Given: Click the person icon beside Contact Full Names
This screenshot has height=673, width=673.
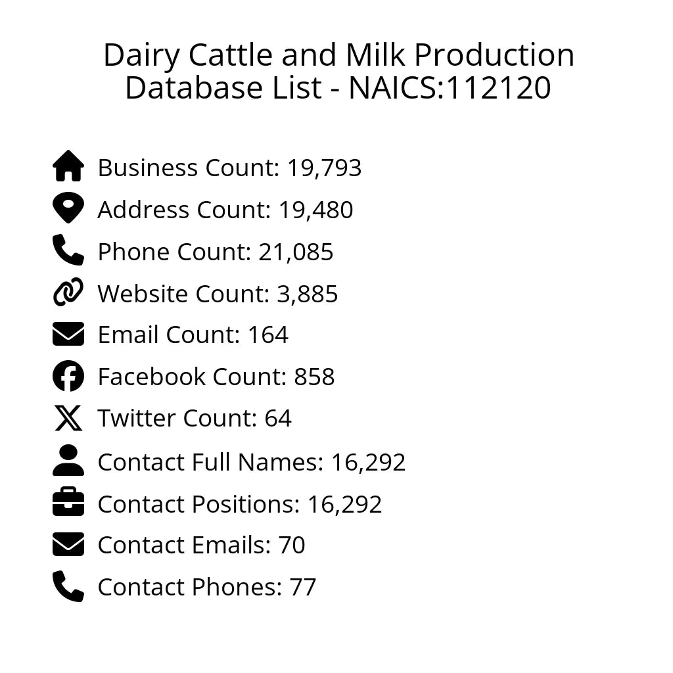Looking at the screenshot, I should coord(68,460).
